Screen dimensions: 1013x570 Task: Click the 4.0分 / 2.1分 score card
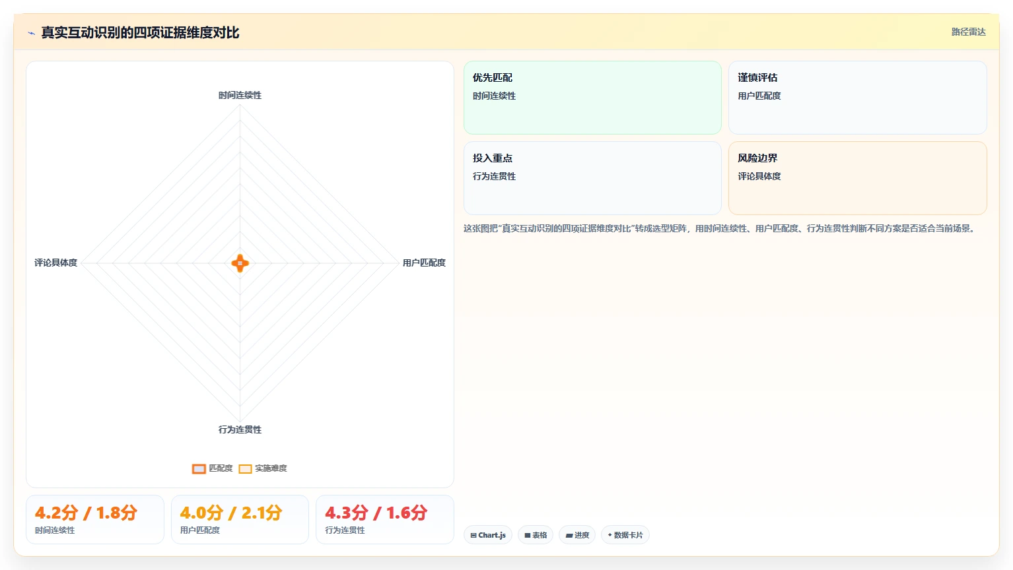[240, 519]
